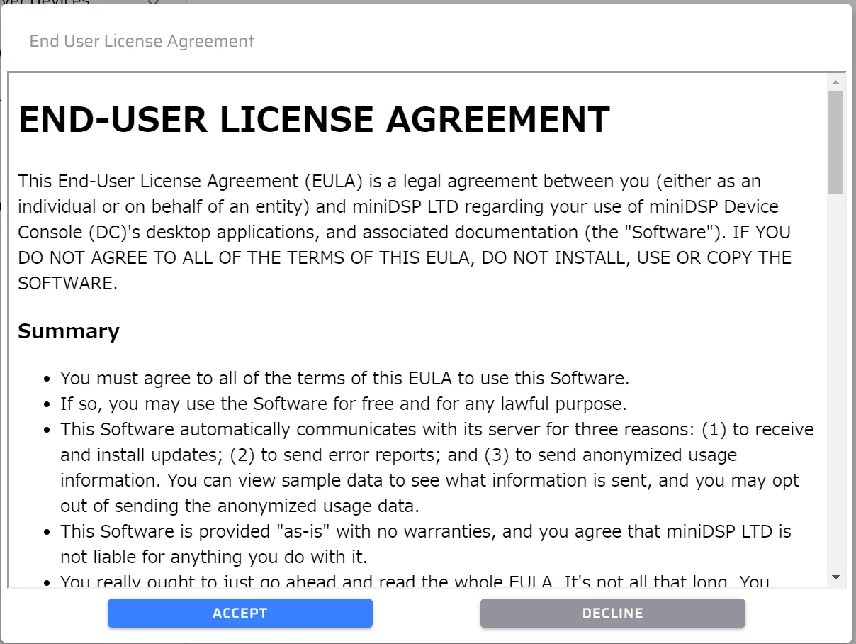Select the 'use the Software for free' bullet

343,404
